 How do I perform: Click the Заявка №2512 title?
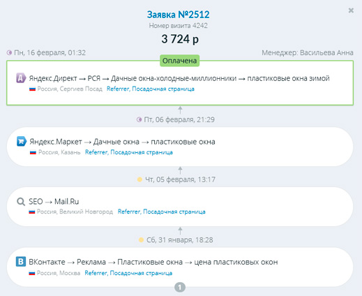click(x=179, y=15)
